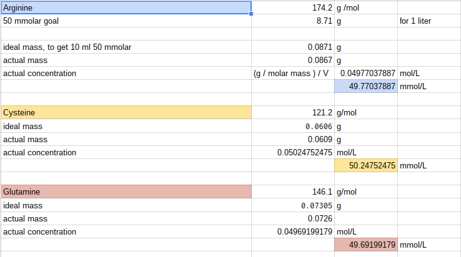
Task: Click the cell showing 174.2
Action: pyautogui.click(x=293, y=7)
